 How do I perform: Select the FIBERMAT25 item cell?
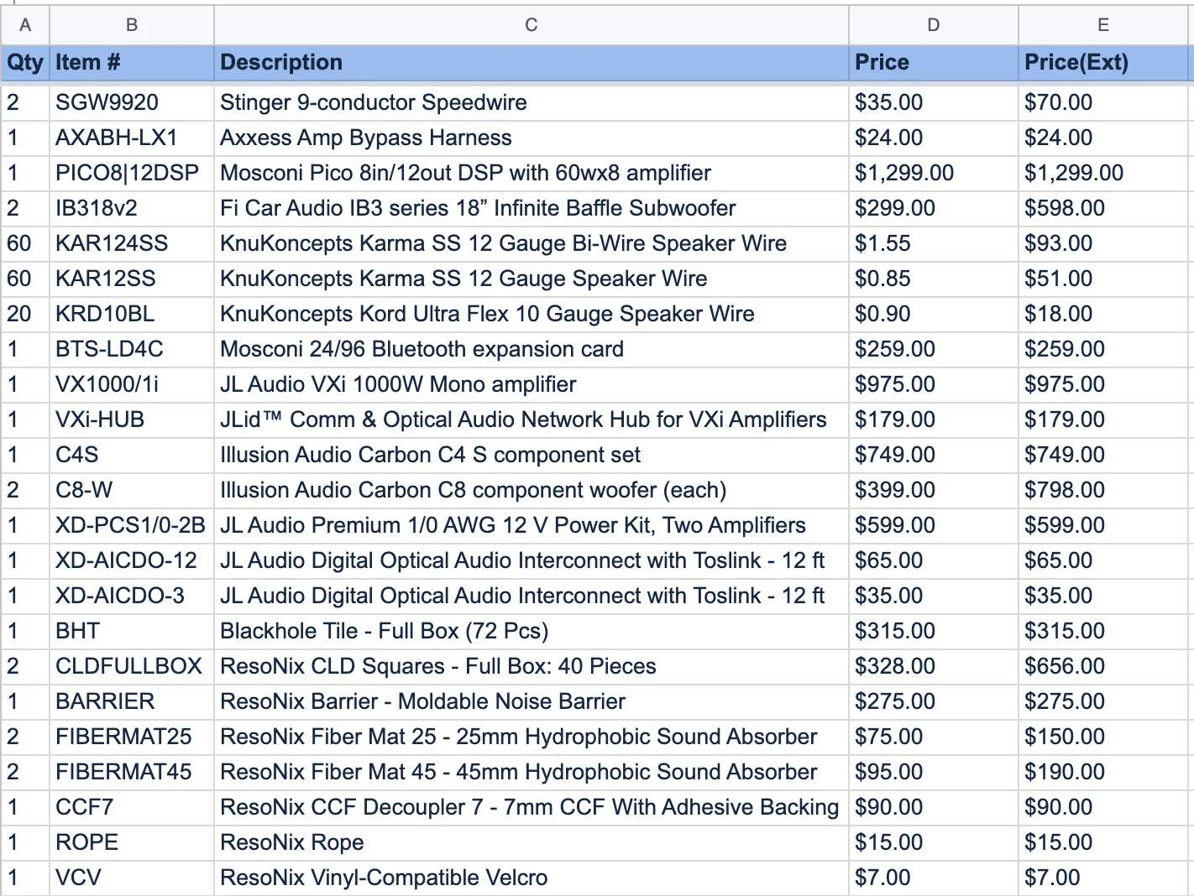(x=132, y=737)
